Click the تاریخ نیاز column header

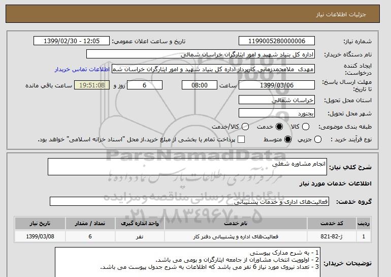pyautogui.click(x=40, y=223)
